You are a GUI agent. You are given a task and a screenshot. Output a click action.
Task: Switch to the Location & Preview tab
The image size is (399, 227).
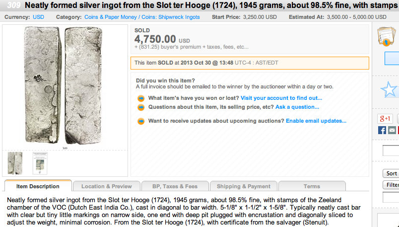pos(107,186)
